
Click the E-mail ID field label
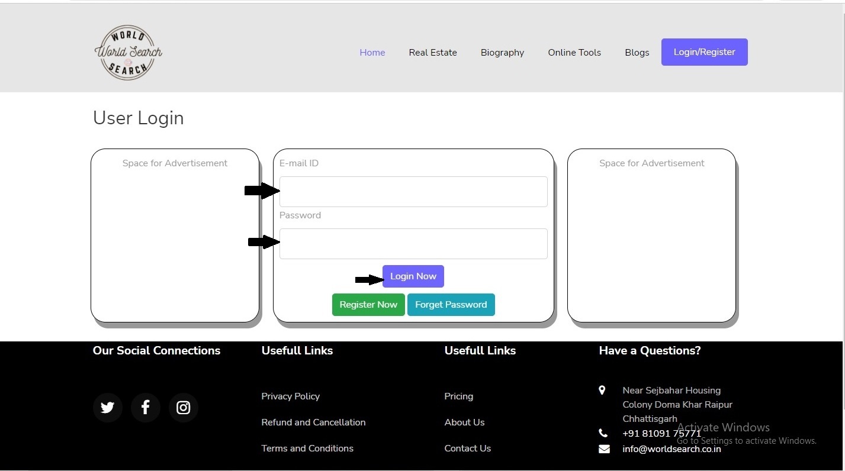pos(299,163)
